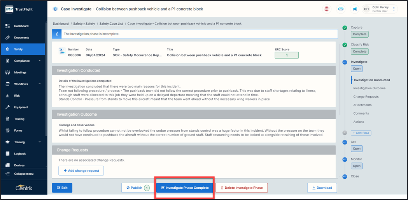The width and height of the screenshot is (408, 200).
Task: Expand the Workflows sidebar menu
Action: tap(39, 84)
